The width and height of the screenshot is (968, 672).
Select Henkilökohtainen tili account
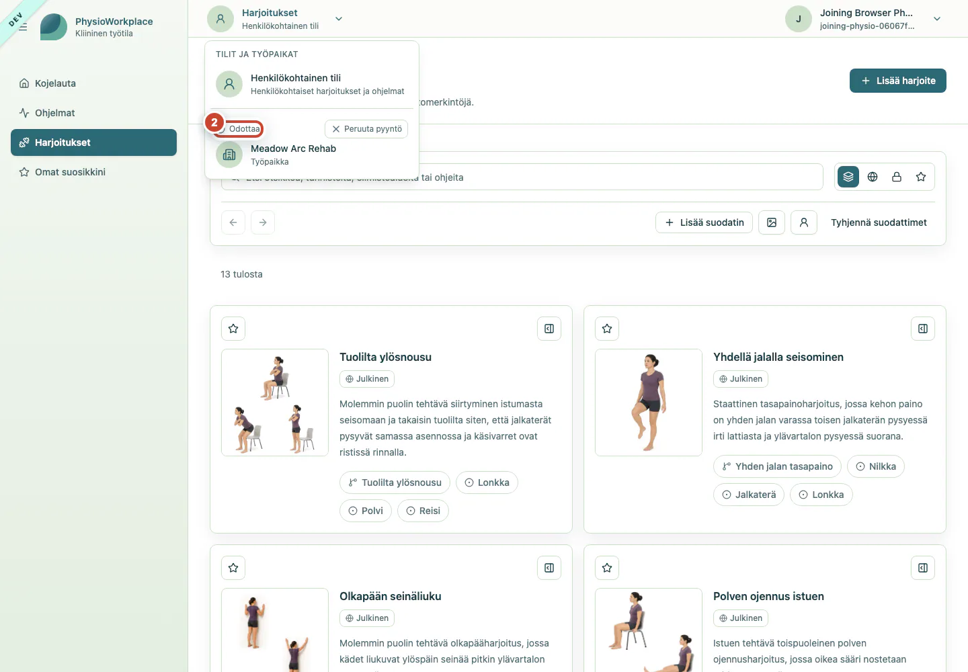point(312,84)
